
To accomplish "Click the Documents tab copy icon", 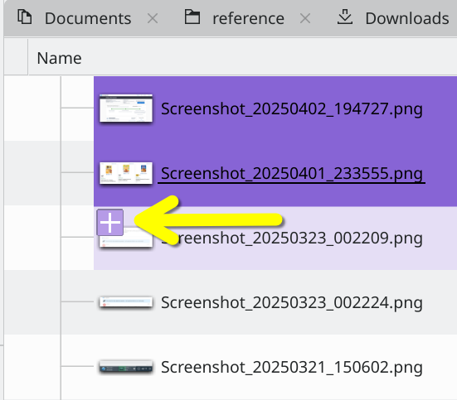I will pyautogui.click(x=25, y=17).
